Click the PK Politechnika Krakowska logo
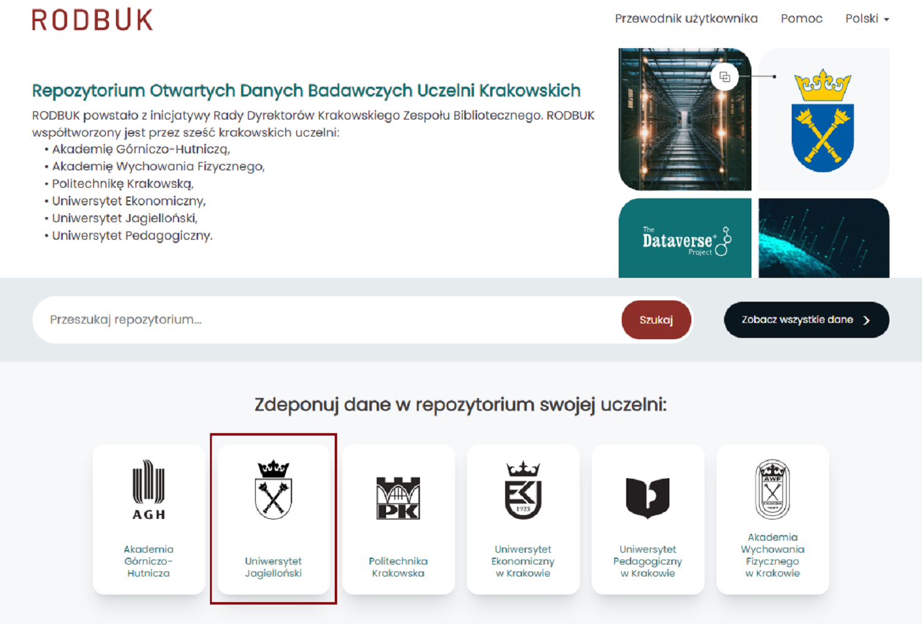922x624 pixels. [398, 498]
